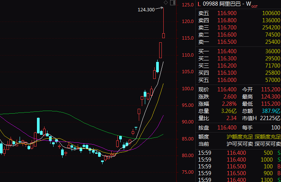Click the 现价 current price value 116.400
The width and height of the screenshot is (281, 182).
point(227,89)
